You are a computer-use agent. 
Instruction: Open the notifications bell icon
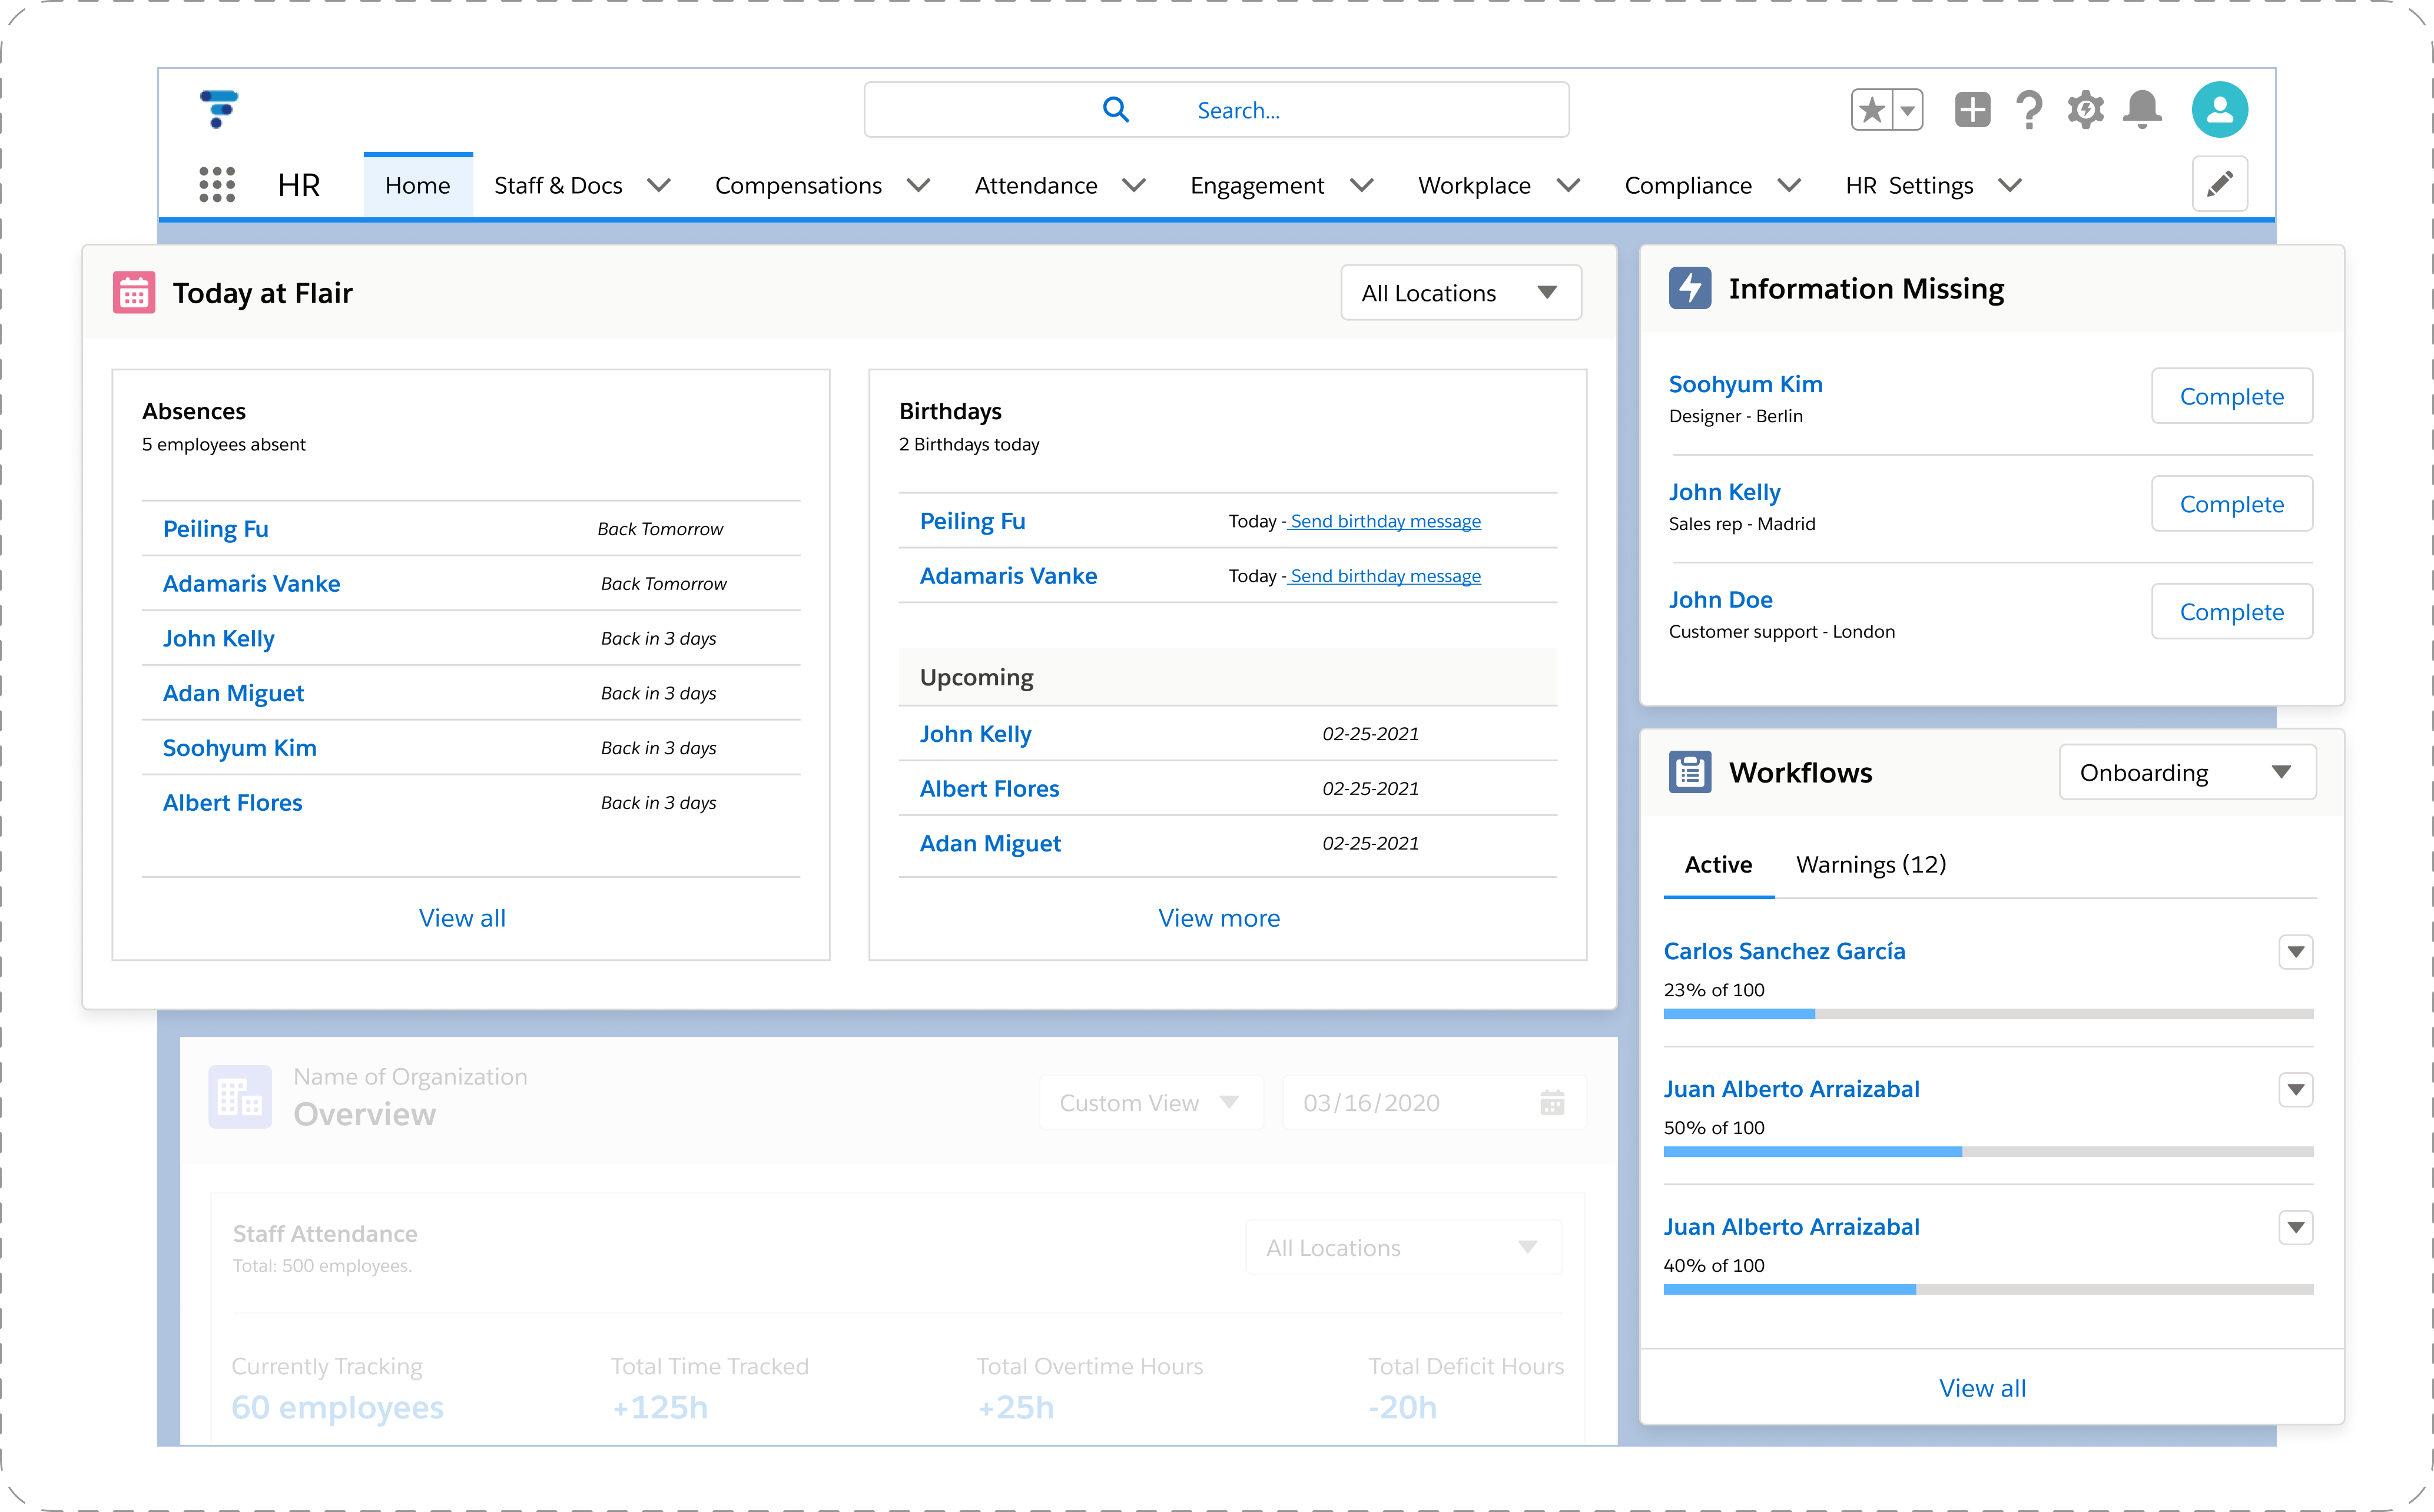point(2142,110)
